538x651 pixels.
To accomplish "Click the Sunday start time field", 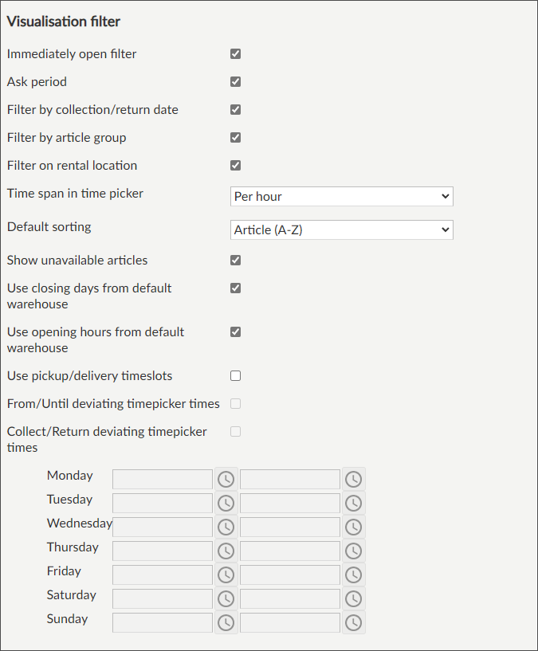I will pyautogui.click(x=163, y=622).
